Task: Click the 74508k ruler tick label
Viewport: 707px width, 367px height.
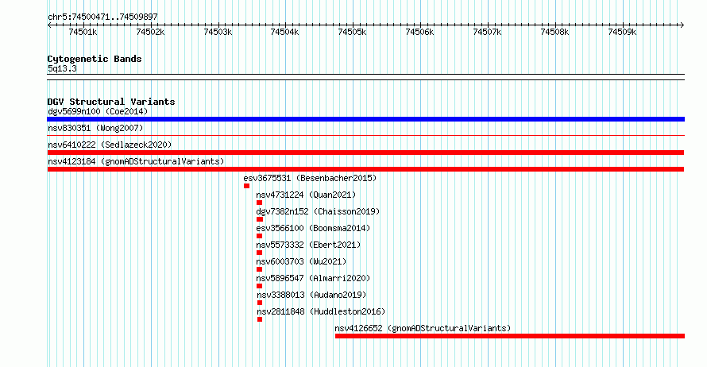Action: click(554, 32)
